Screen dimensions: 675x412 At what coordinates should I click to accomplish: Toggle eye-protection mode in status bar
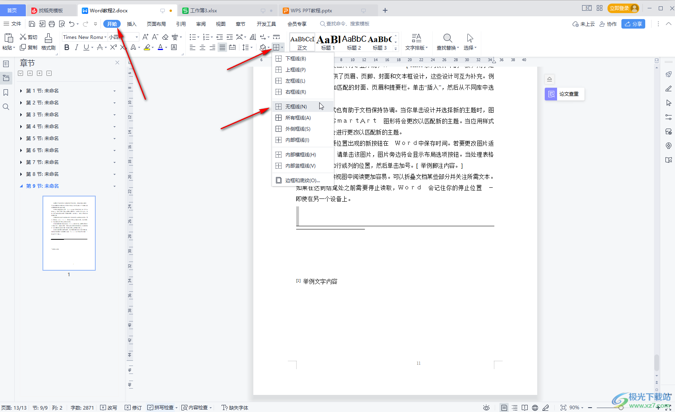click(486, 408)
